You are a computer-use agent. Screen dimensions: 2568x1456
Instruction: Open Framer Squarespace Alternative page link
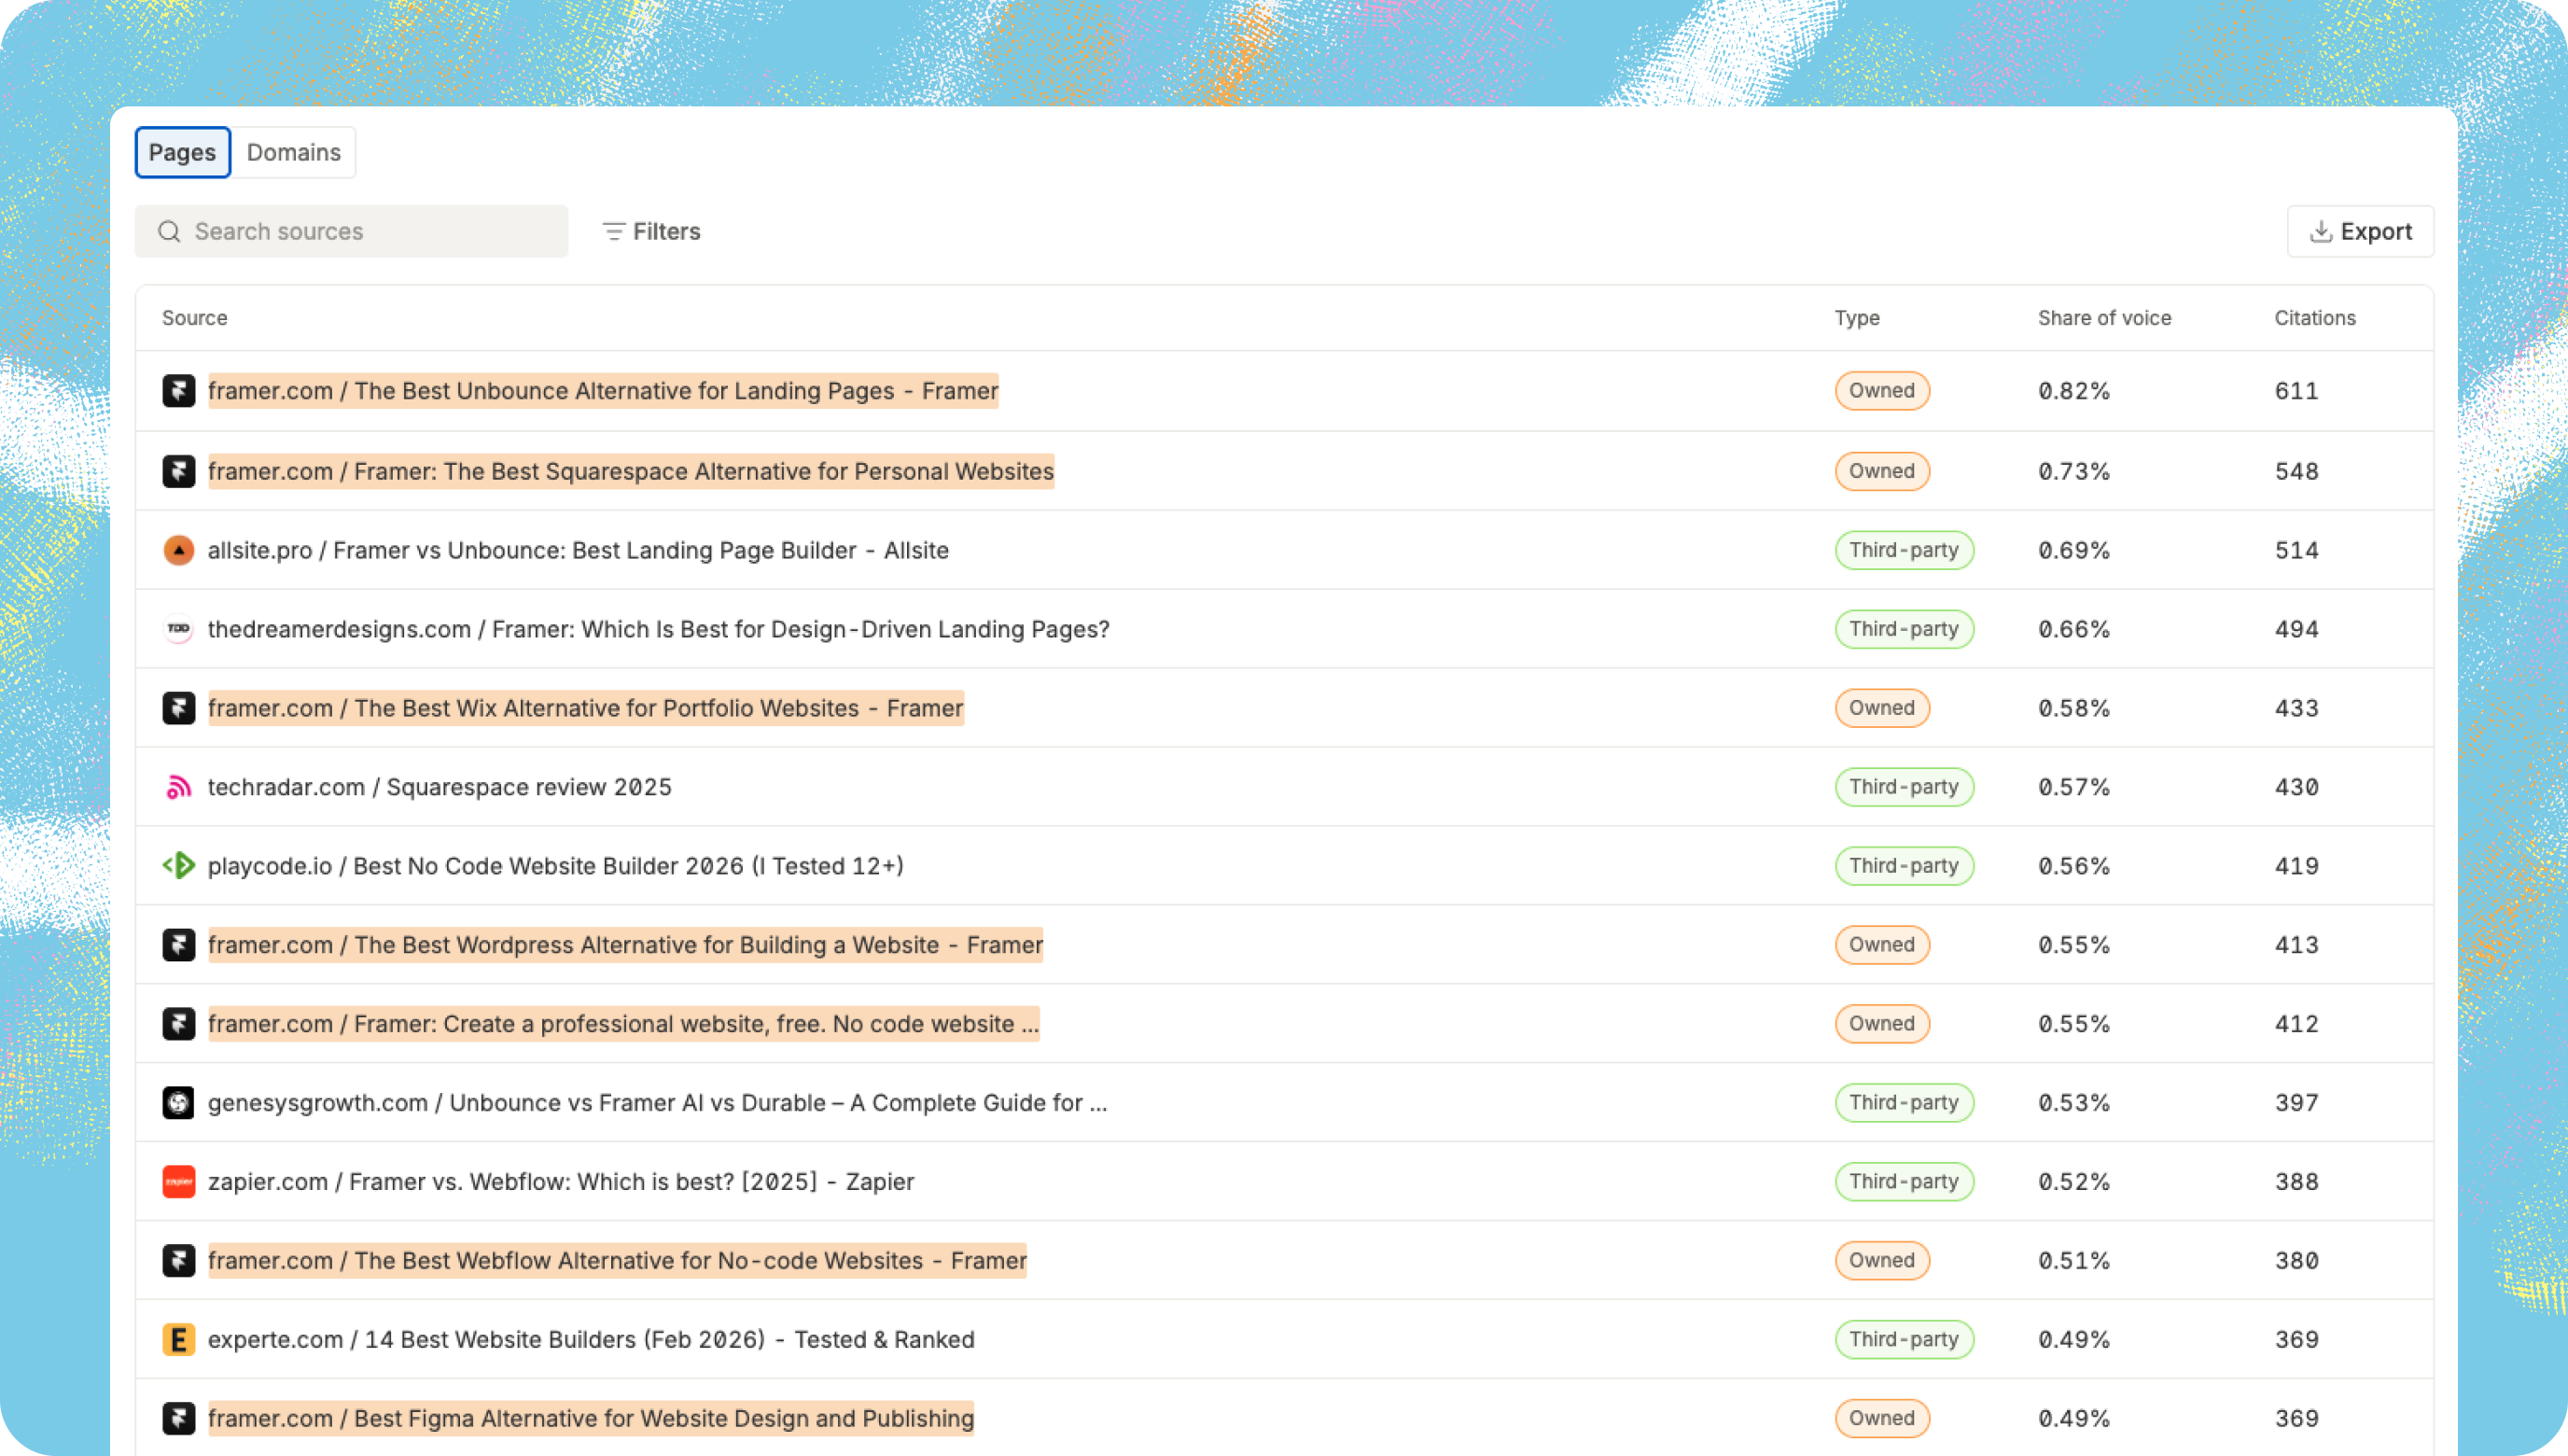coord(630,472)
